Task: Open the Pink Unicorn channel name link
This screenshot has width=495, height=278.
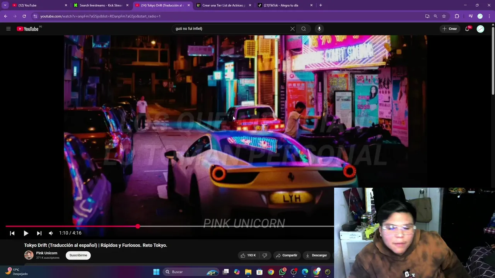Action: pos(46,253)
